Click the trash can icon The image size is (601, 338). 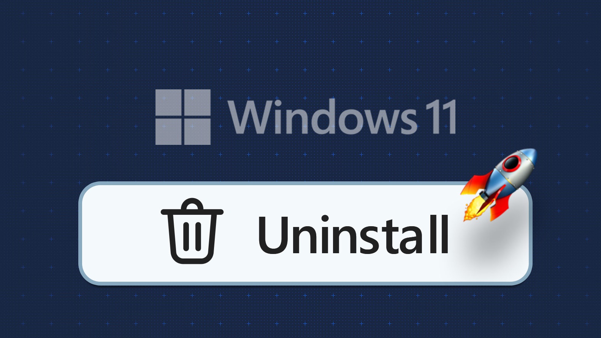[192, 231]
